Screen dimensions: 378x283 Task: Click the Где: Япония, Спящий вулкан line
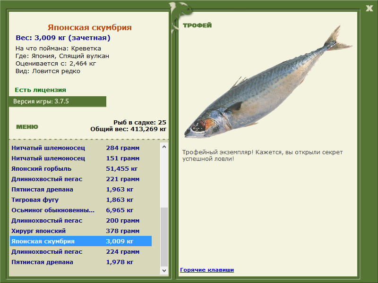click(x=62, y=56)
